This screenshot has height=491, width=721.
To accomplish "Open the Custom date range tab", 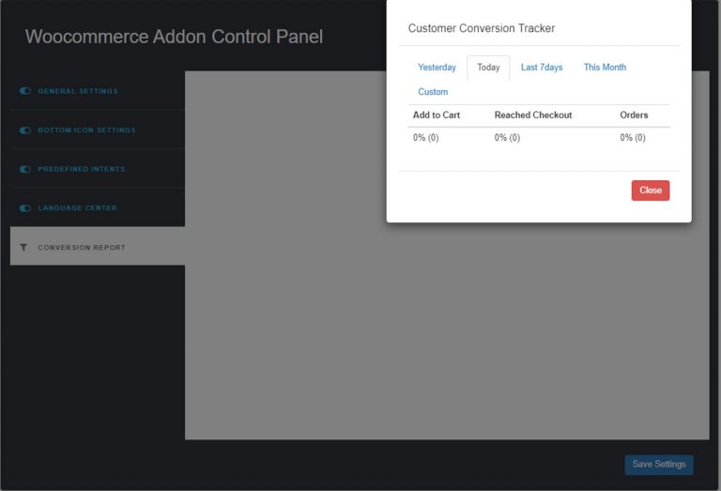I will [433, 92].
